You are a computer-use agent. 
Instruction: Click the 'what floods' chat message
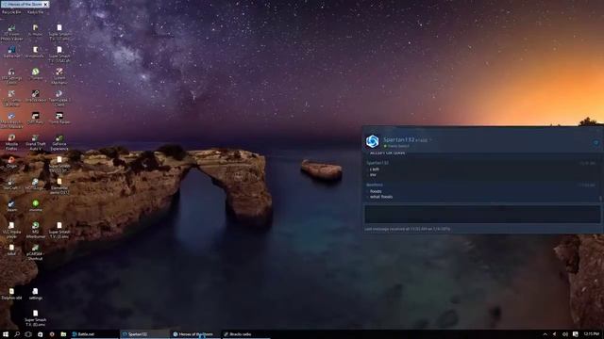[381, 197]
